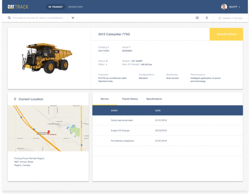Click catalog number CU1710301
The width and height of the screenshot is (250, 195).
(x=104, y=51)
